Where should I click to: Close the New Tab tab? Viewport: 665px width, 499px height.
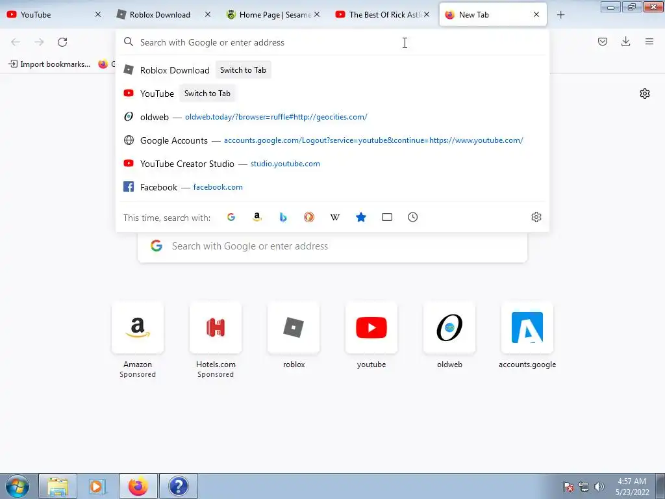coord(536,14)
